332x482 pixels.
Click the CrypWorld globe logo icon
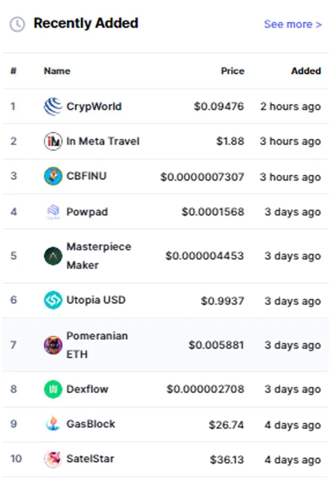[53, 106]
